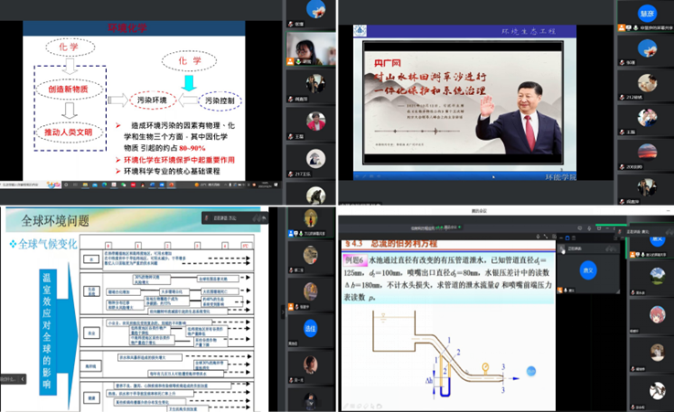Click the school emblem on 环境生态工程 slide header
The height and width of the screenshot is (412, 674).
(360, 30)
